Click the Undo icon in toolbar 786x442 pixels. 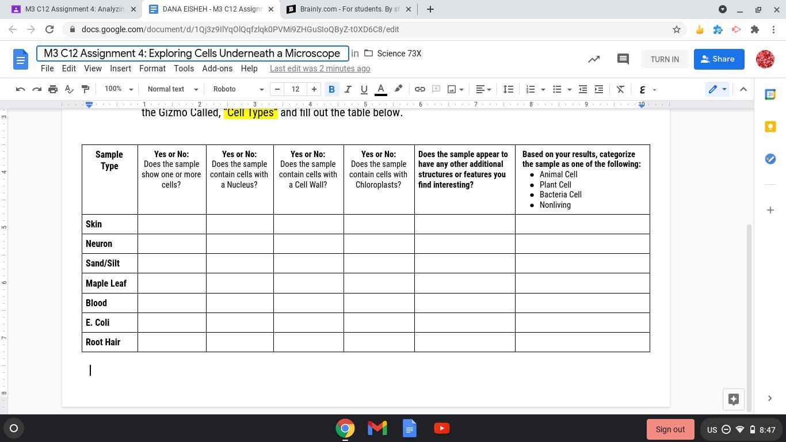[x=21, y=89]
